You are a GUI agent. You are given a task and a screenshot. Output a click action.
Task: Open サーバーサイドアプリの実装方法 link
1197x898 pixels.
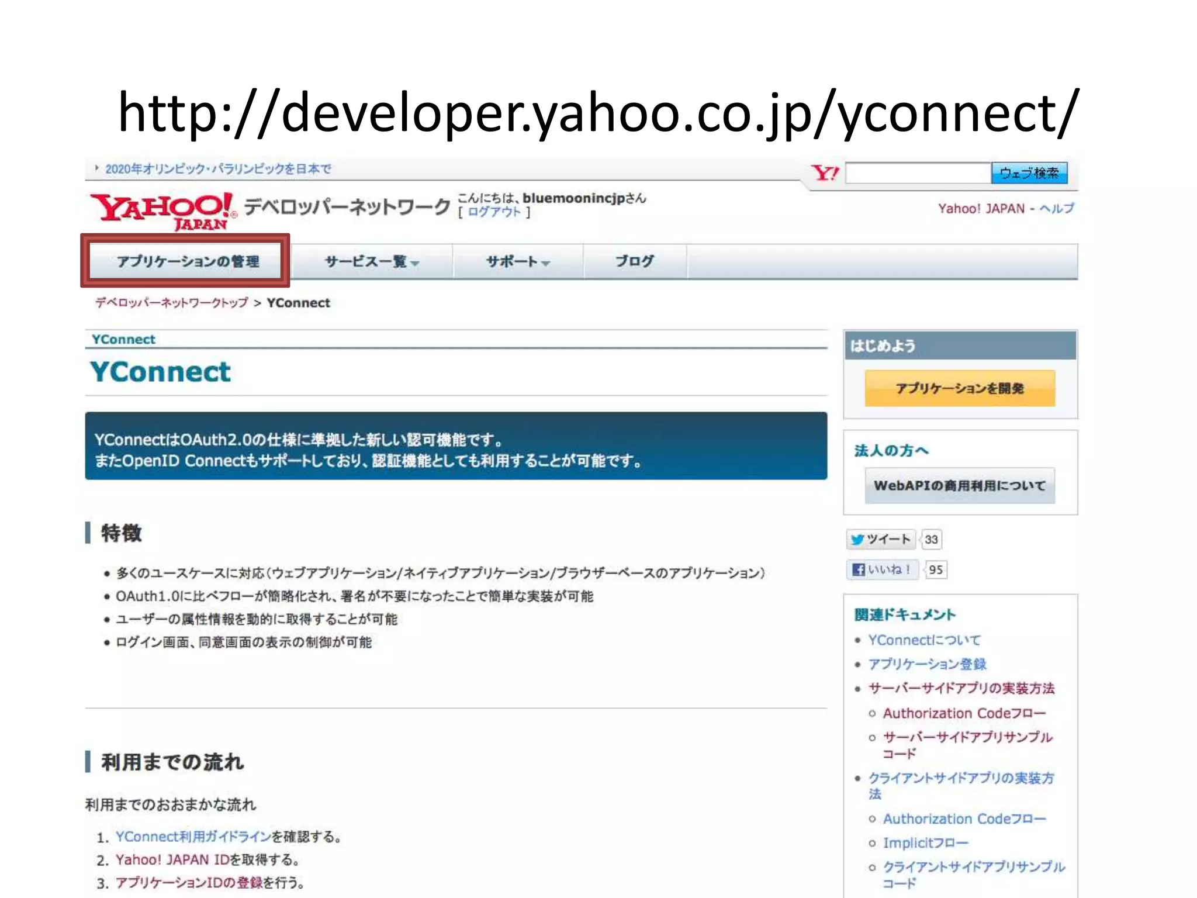tap(961, 688)
